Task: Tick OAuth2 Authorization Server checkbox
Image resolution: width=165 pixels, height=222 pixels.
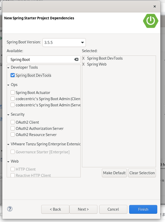Action: [x=13, y=128]
